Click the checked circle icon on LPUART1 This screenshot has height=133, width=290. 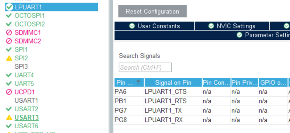9,7
